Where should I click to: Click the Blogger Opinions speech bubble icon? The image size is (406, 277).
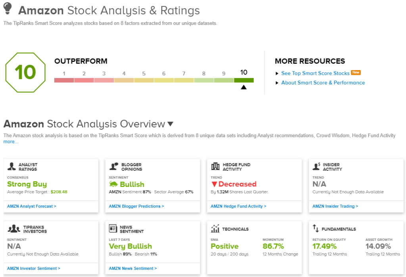[114, 166]
